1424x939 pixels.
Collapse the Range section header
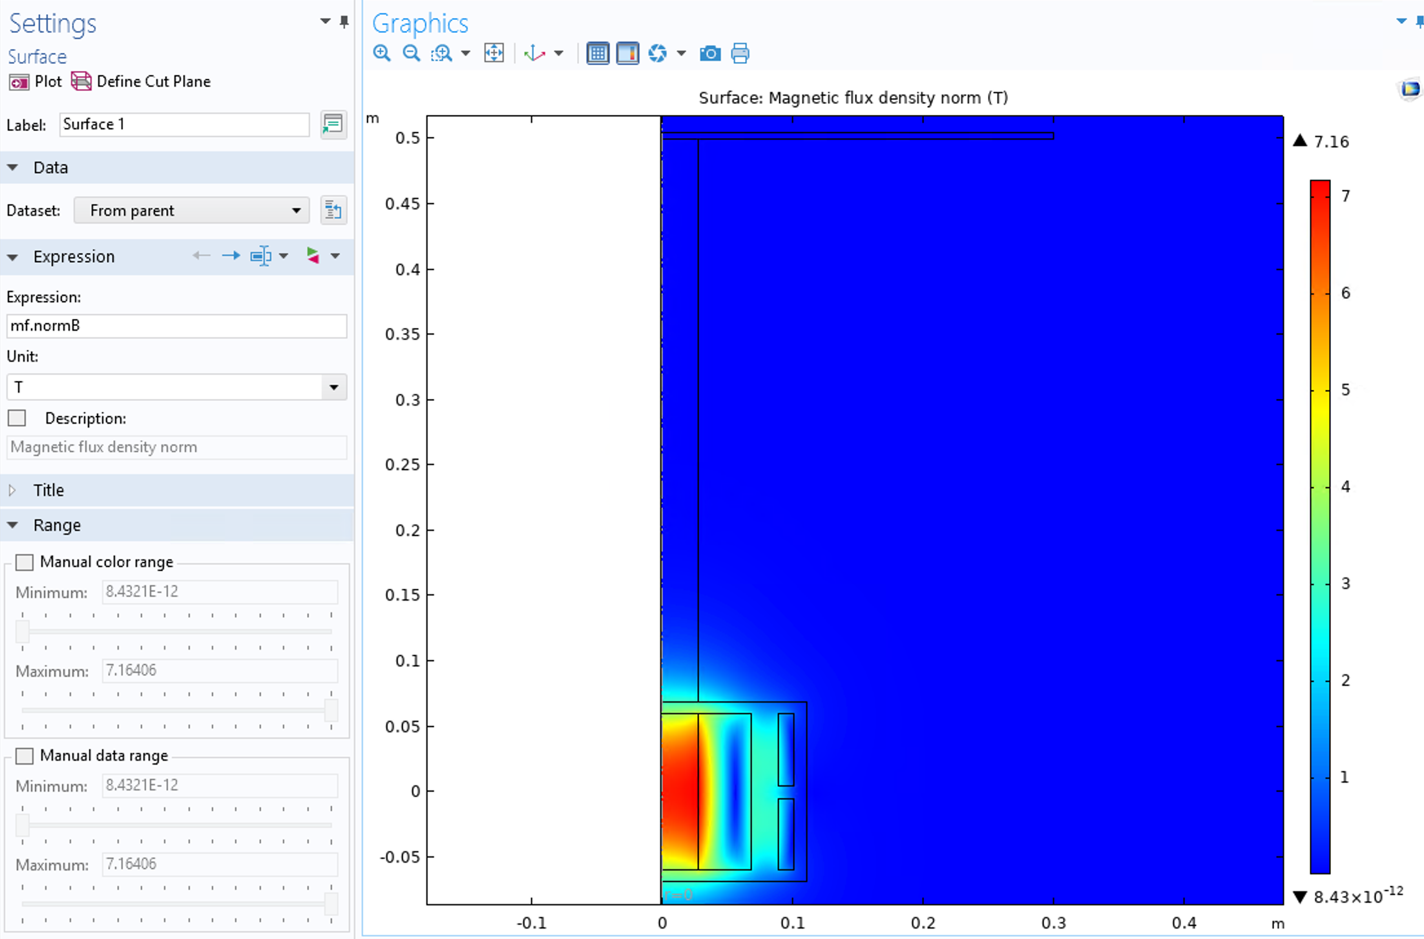pos(57,525)
